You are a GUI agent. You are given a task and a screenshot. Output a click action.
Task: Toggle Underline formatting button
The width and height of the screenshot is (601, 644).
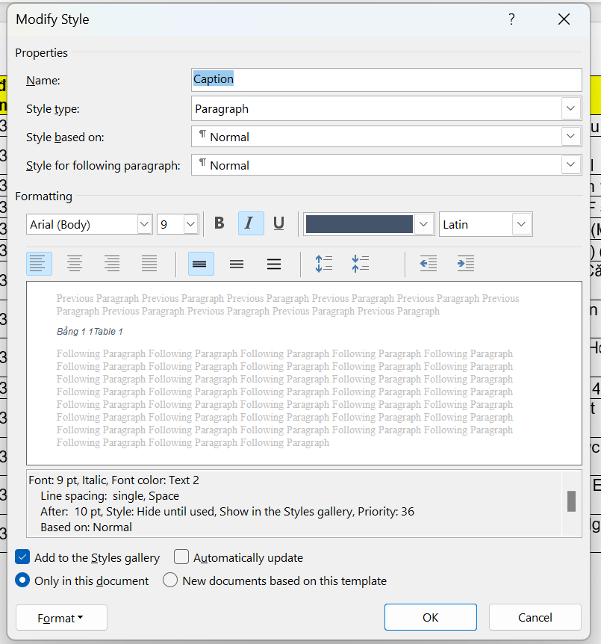278,223
